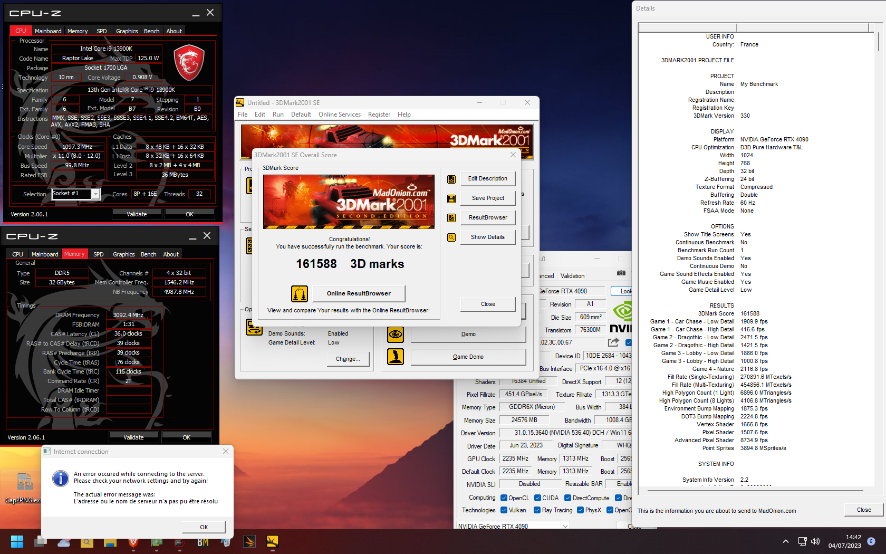This screenshot has height=554, width=886.
Task: Click the orange 3DMark taskbar icon
Action: (x=249, y=541)
